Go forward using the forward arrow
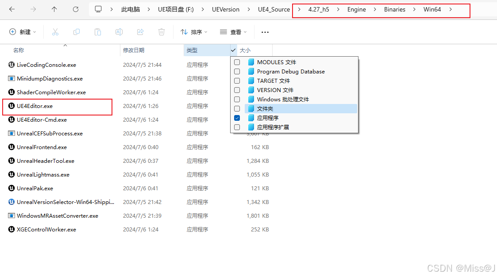The width and height of the screenshot is (497, 277). (33, 9)
